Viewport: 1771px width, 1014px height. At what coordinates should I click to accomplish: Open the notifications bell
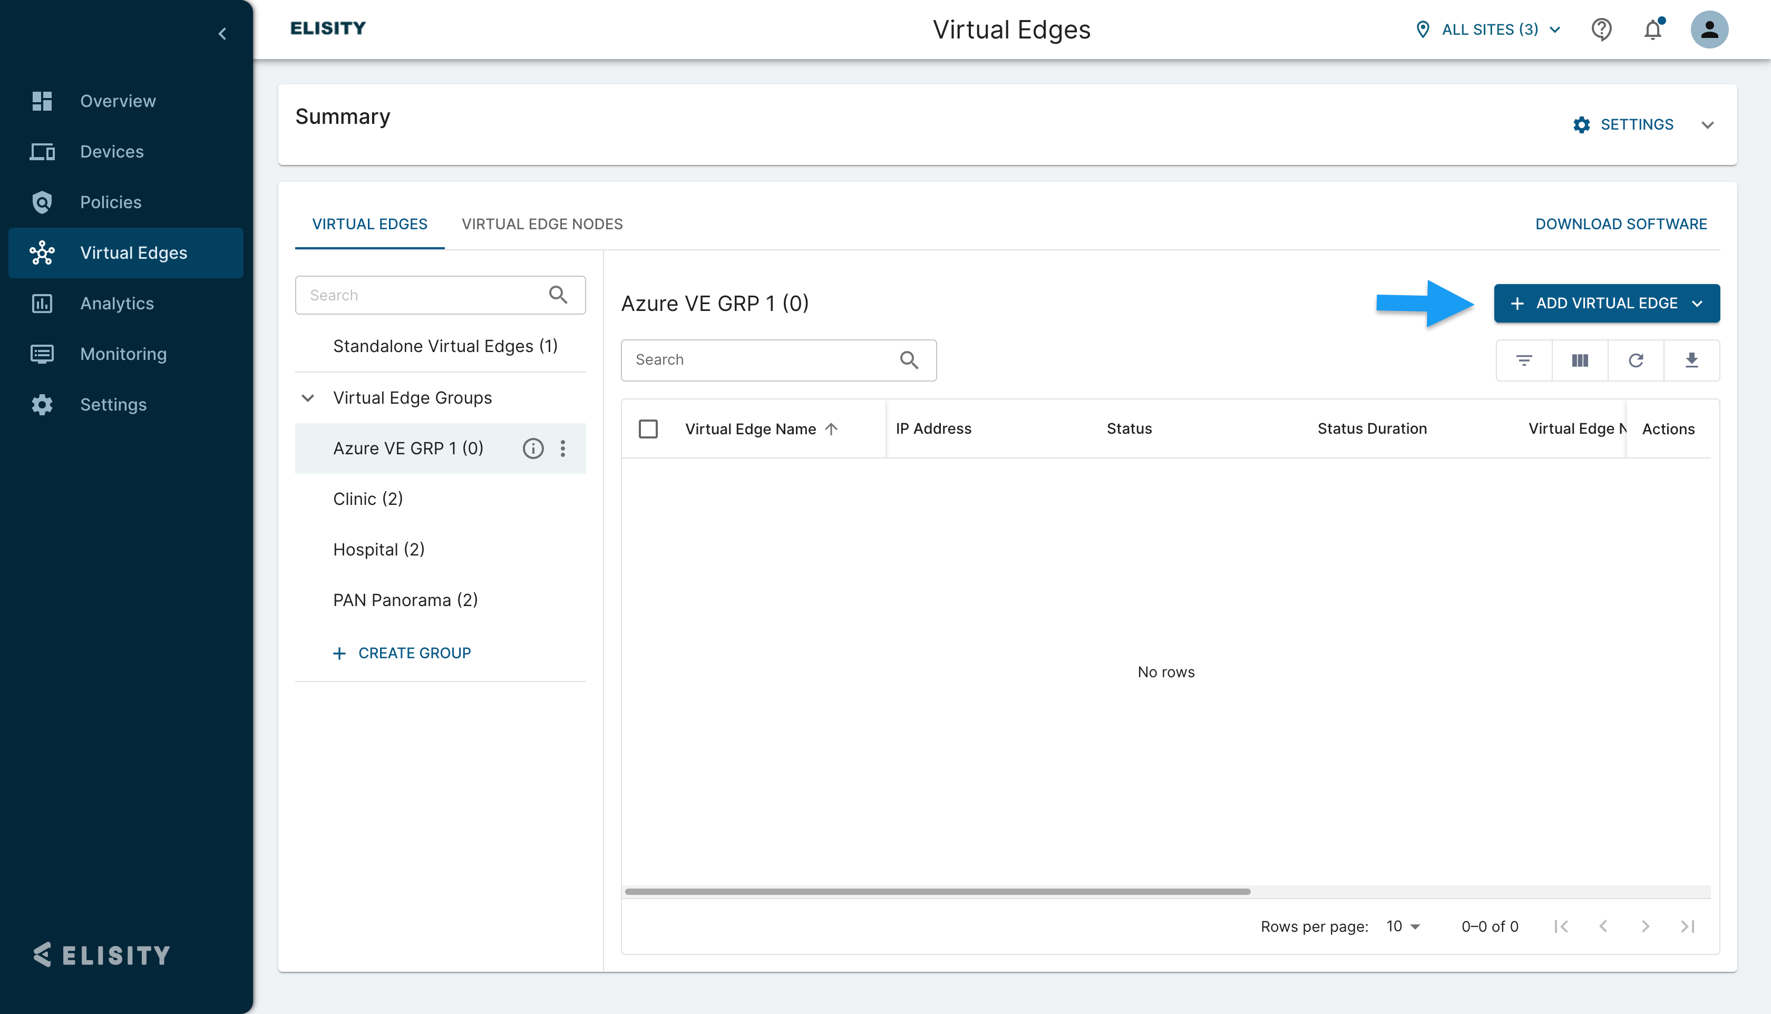1653,30
